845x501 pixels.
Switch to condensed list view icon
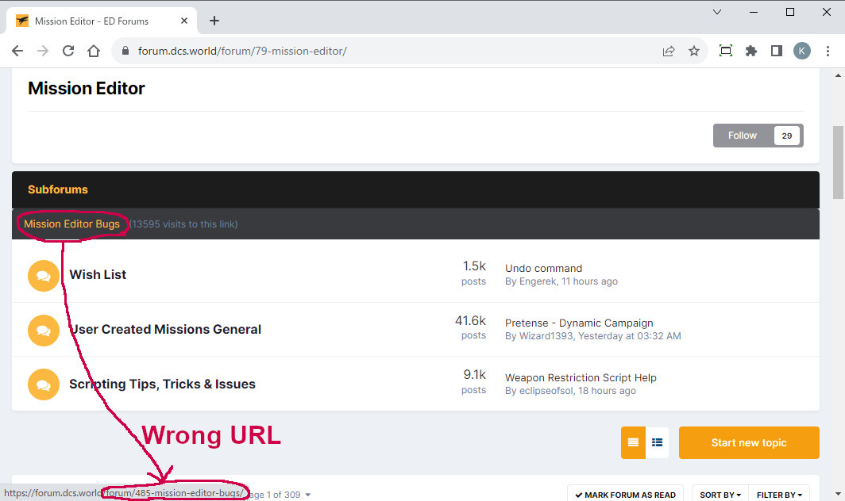657,442
